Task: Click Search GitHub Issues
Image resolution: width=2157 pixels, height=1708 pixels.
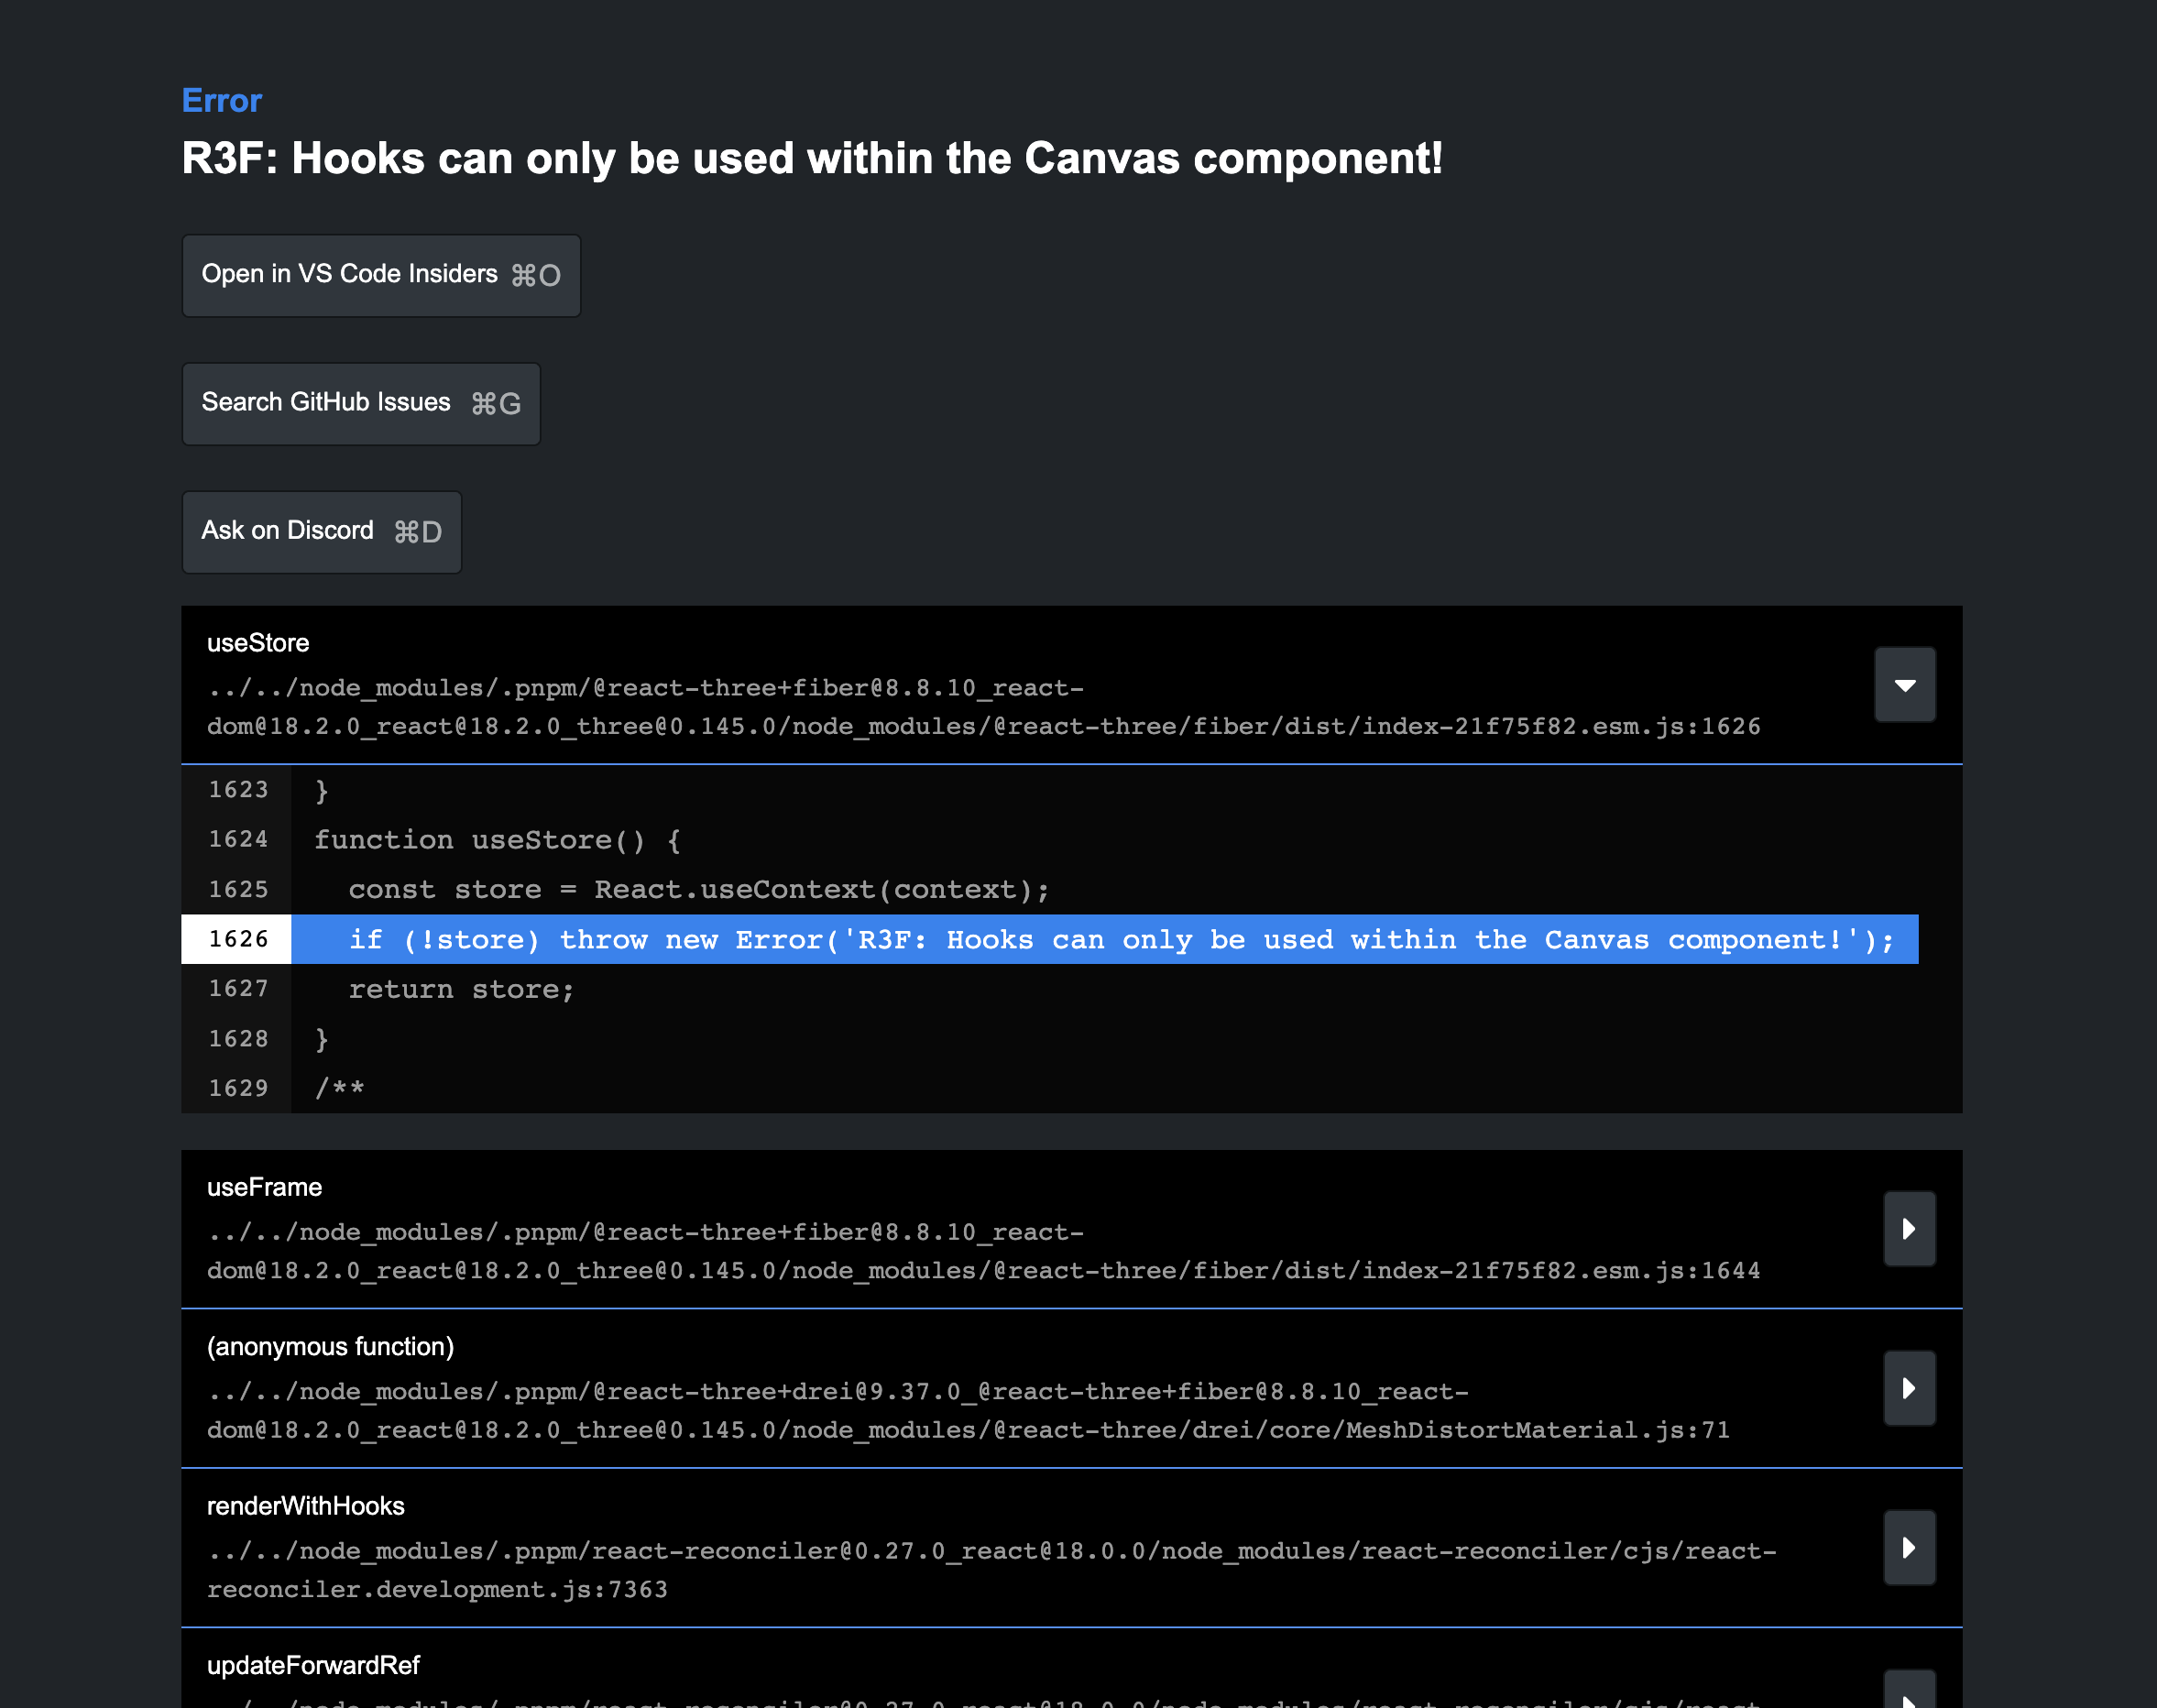Action: 361,403
